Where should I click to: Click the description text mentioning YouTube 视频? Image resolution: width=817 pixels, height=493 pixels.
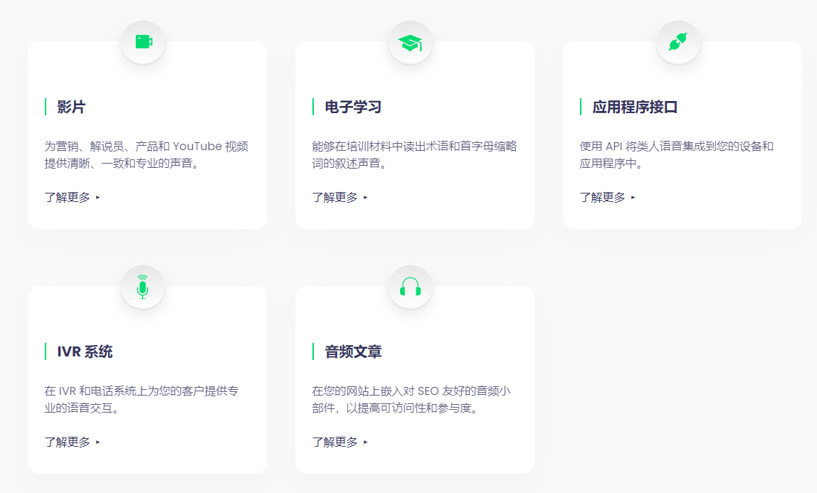click(146, 155)
